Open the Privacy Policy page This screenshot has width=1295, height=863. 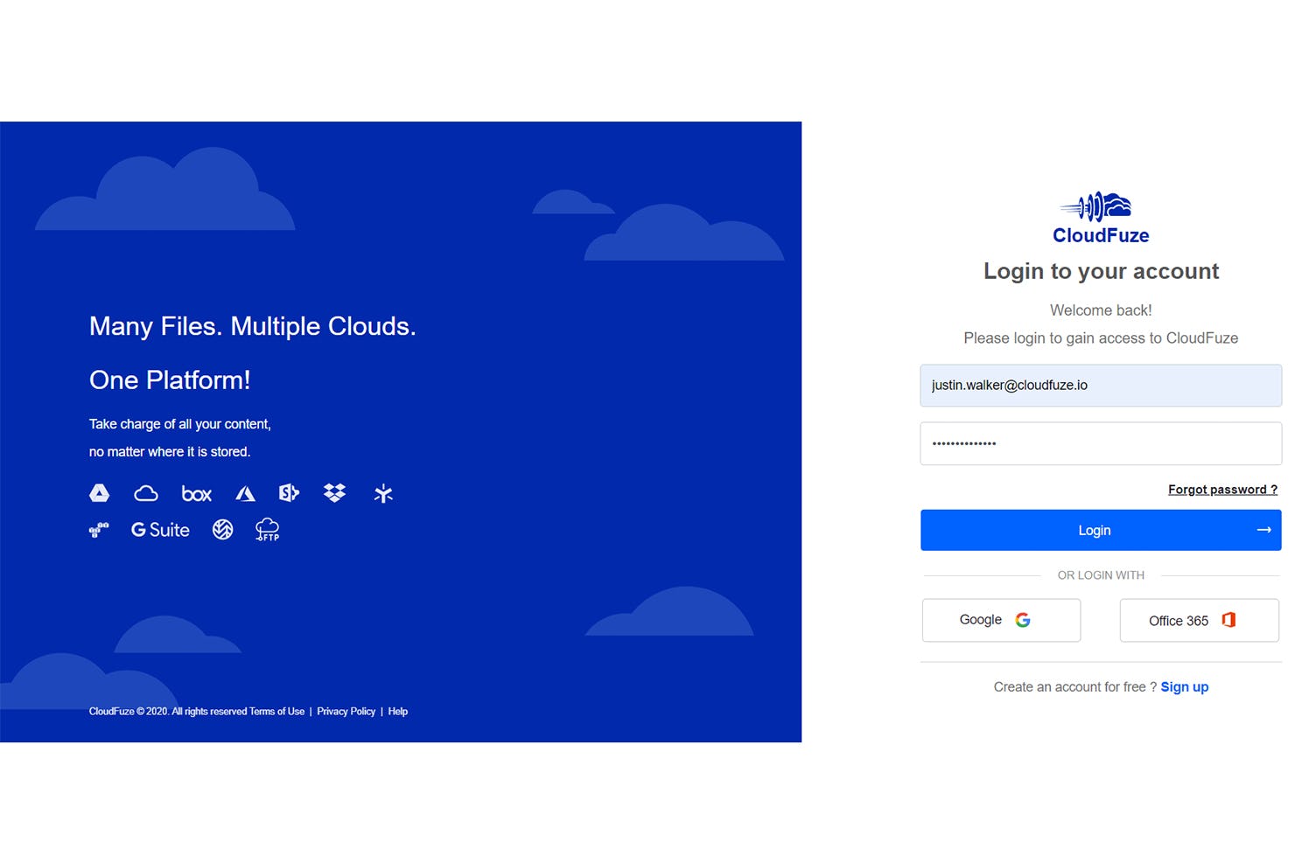[x=346, y=711]
